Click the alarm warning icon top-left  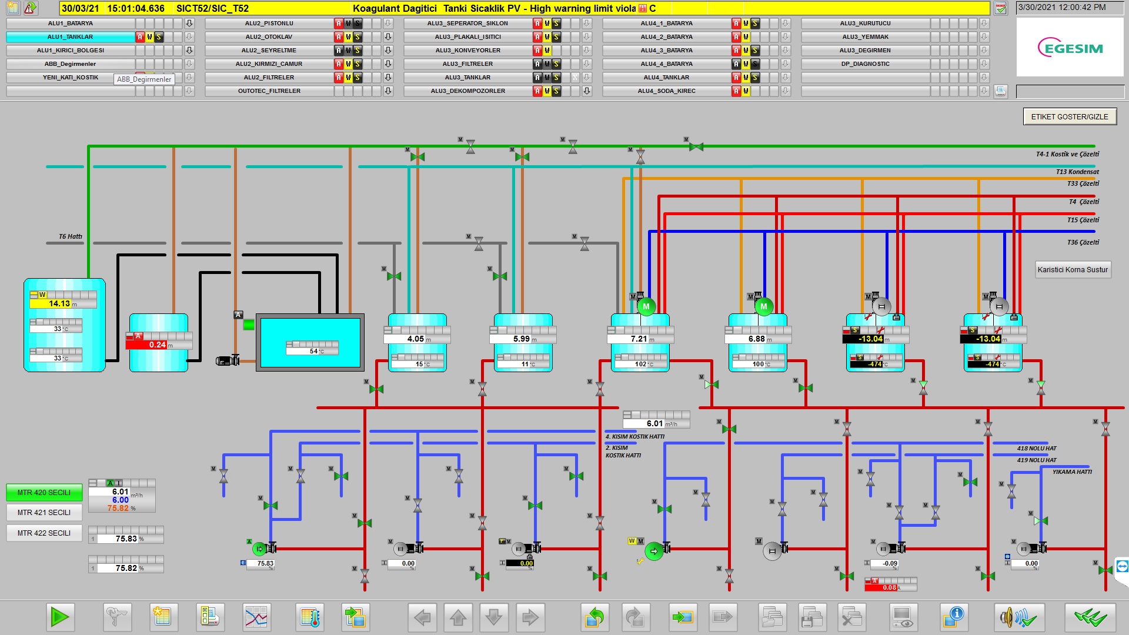coord(30,8)
